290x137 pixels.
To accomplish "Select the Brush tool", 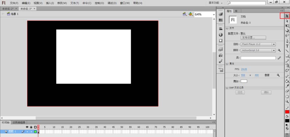I will [x=287, y=65].
